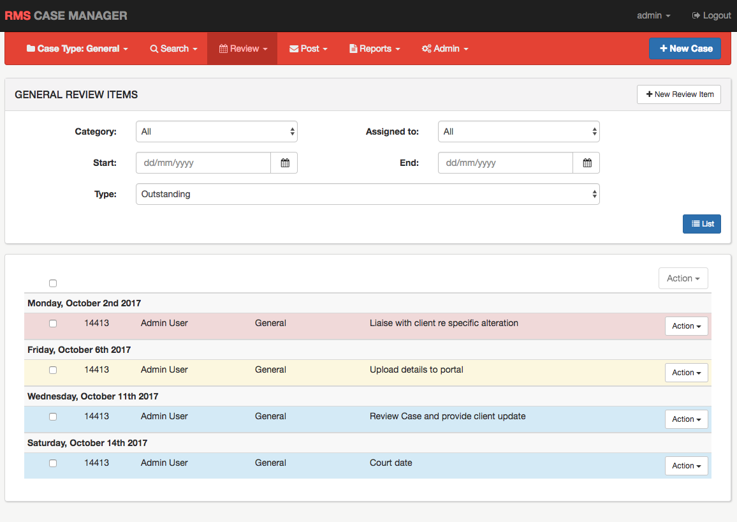This screenshot has width=737, height=522.
Task: Open Search via magnifier icon
Action: (154, 49)
